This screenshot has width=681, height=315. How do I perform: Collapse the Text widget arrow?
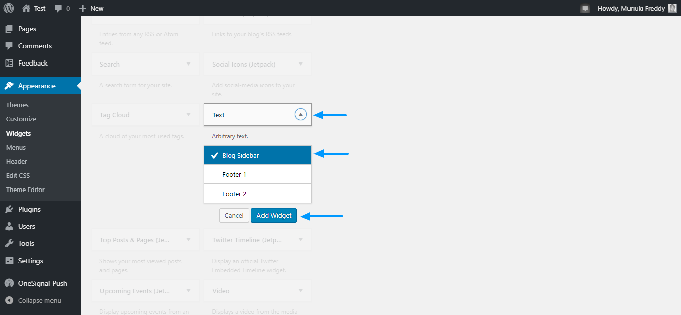[x=301, y=115]
